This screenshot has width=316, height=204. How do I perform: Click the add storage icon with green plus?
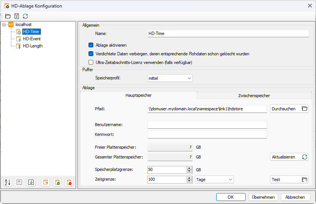57,182
